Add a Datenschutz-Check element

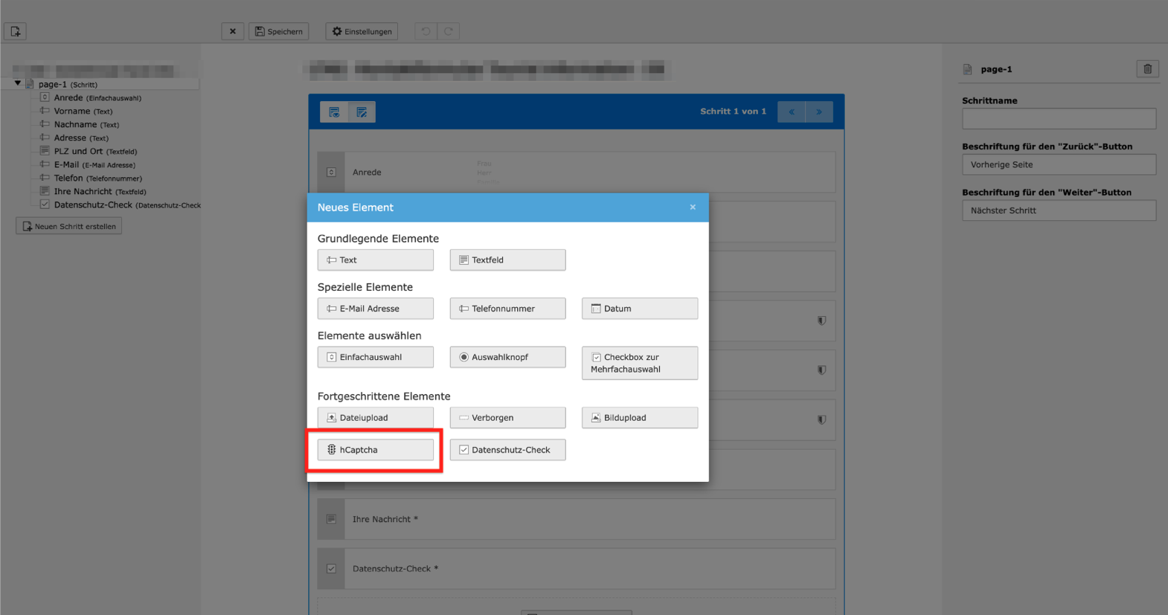pyautogui.click(x=507, y=450)
